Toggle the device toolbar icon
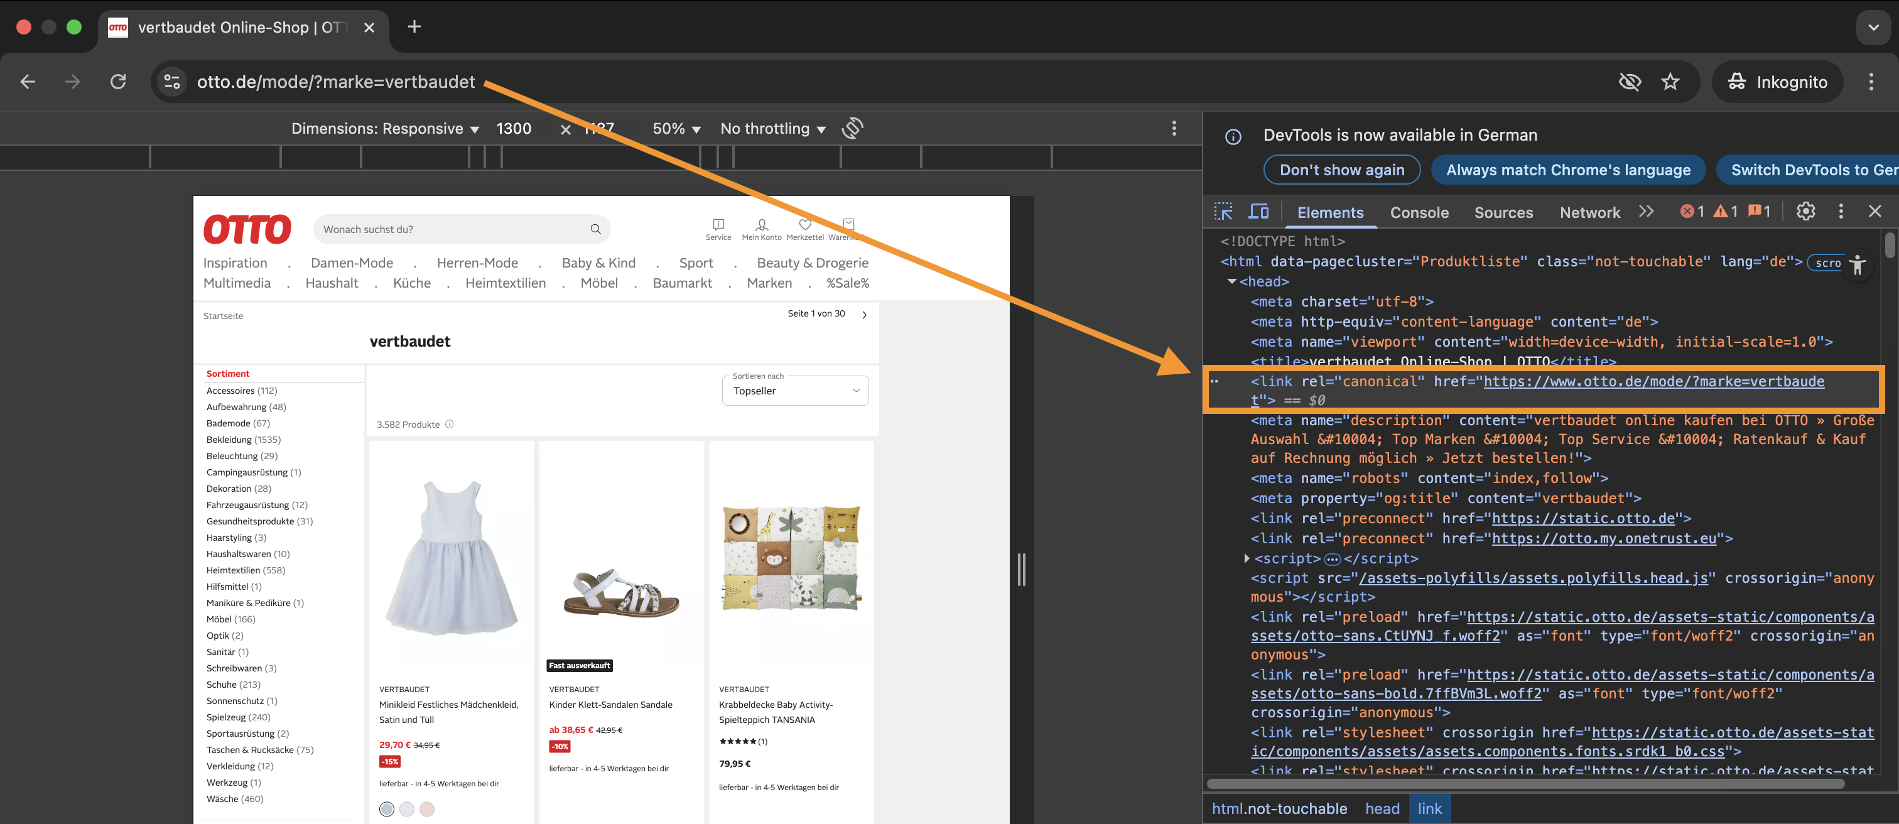Viewport: 1899px width, 824px height. [x=1258, y=212]
